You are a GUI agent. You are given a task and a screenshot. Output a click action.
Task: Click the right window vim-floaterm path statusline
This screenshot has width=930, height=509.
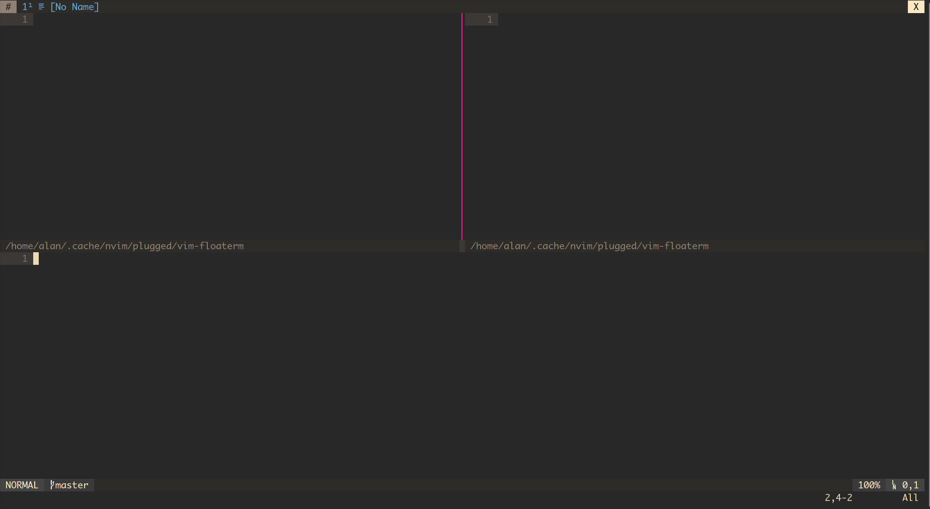click(589, 246)
